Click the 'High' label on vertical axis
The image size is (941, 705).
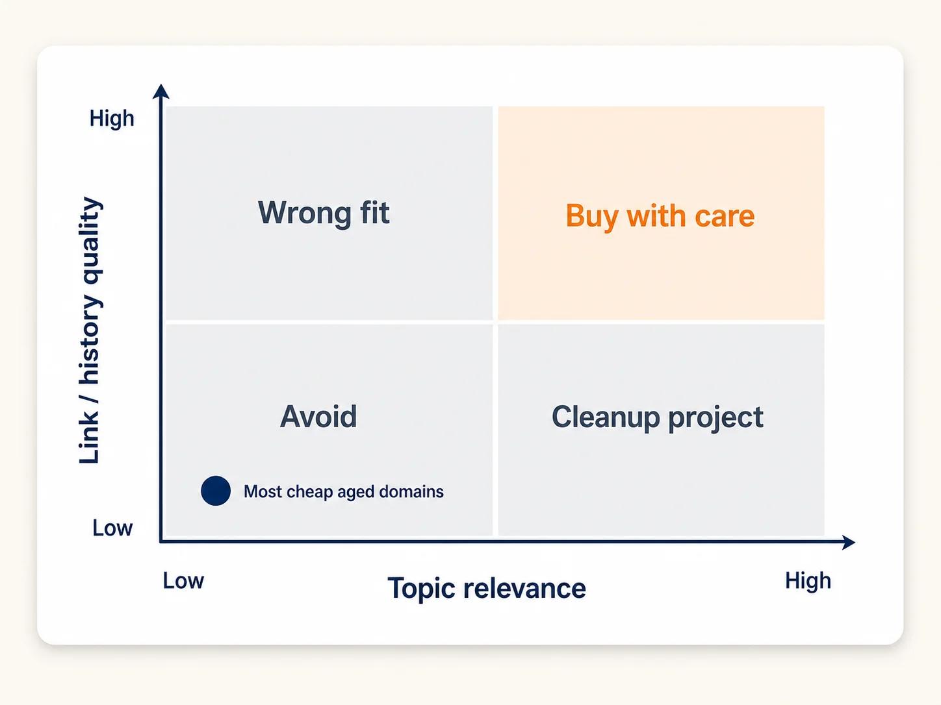(x=112, y=119)
